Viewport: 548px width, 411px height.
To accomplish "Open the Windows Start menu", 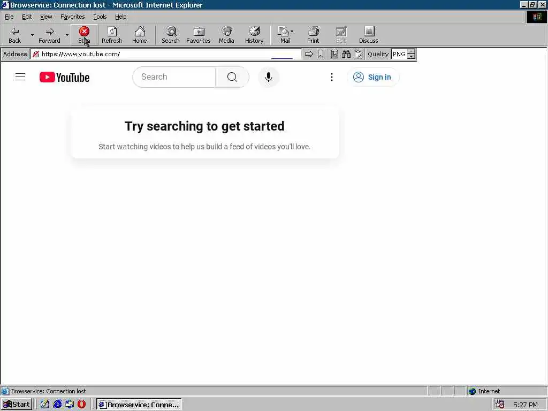I will pyautogui.click(x=17, y=405).
